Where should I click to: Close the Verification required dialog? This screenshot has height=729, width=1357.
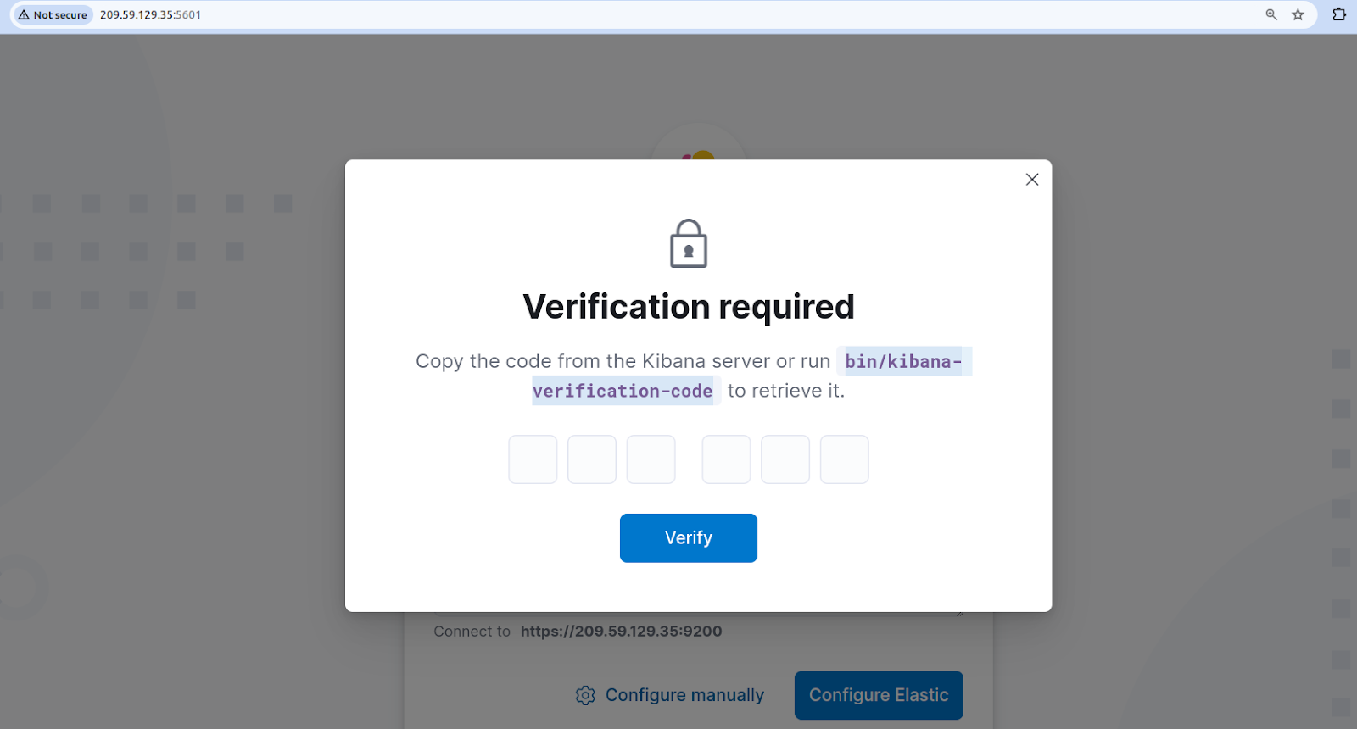pos(1032,180)
